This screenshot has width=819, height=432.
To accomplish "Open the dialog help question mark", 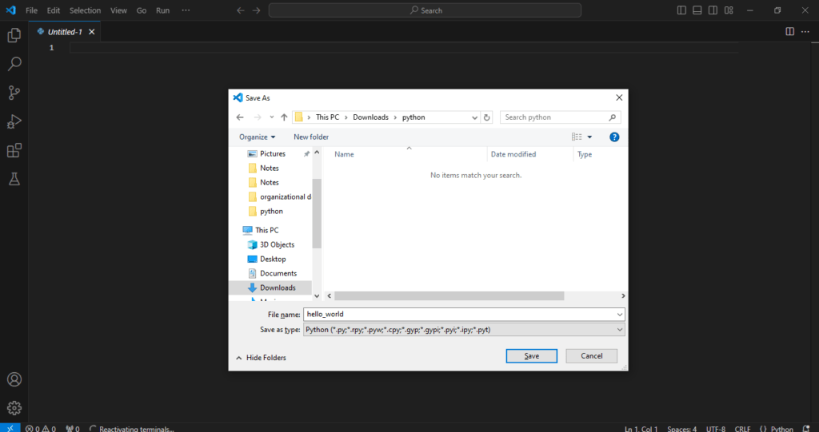I will coord(614,137).
